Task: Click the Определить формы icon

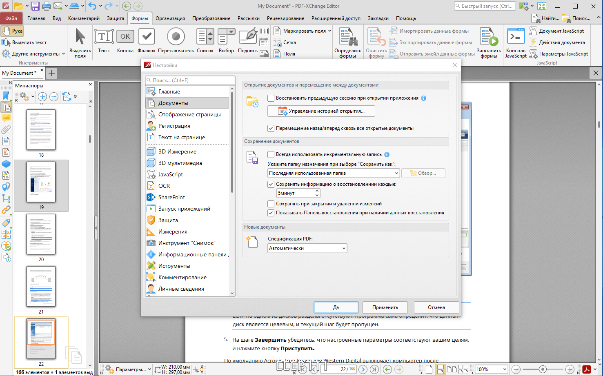Action: 347,43
